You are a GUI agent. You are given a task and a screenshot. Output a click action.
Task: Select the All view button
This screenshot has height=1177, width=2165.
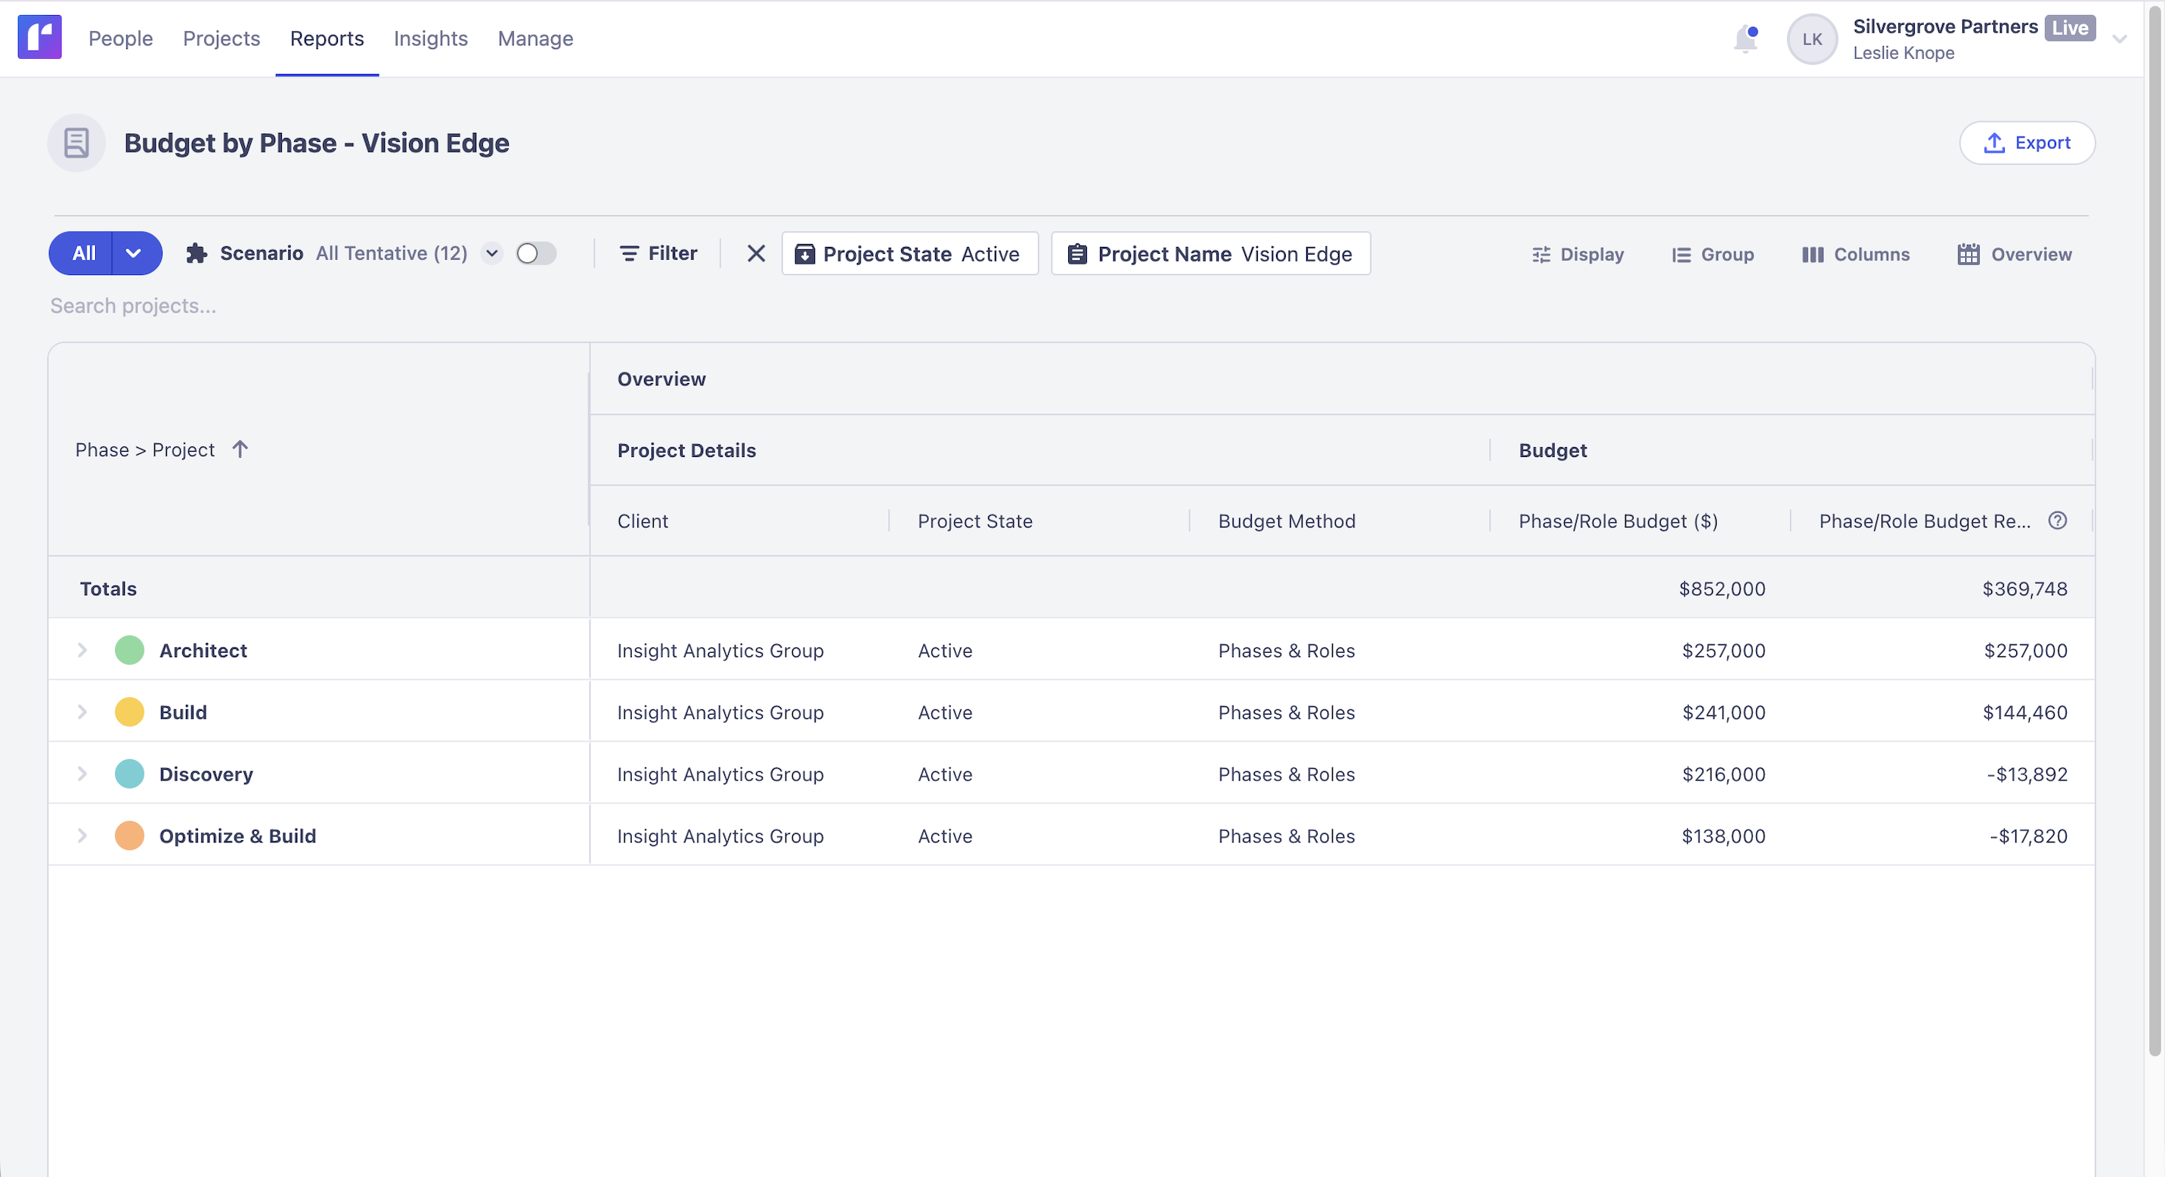[81, 254]
